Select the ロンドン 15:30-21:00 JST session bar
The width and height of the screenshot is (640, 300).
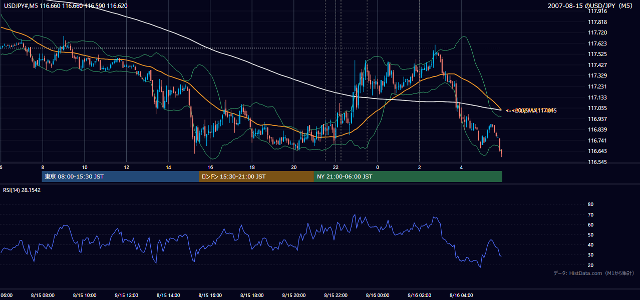[x=256, y=176]
